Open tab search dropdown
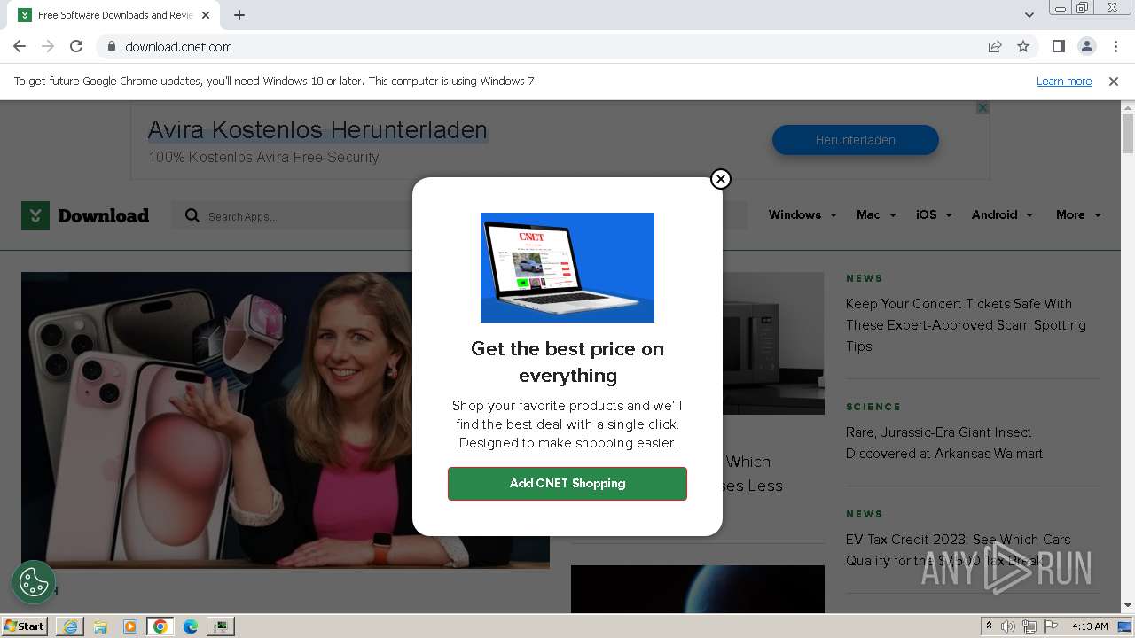 (x=1029, y=15)
